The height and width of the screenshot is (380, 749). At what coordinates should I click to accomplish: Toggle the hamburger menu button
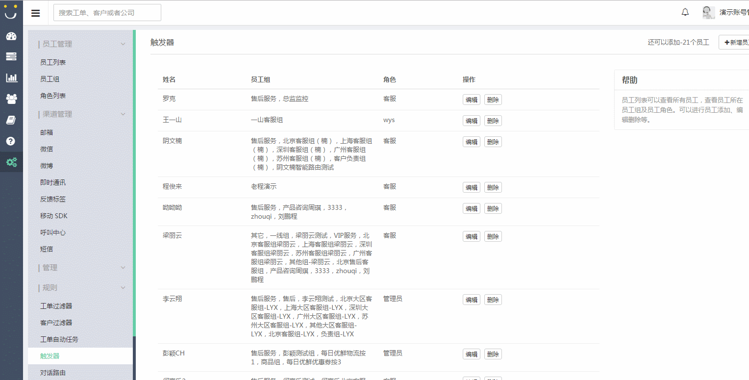[x=36, y=13]
